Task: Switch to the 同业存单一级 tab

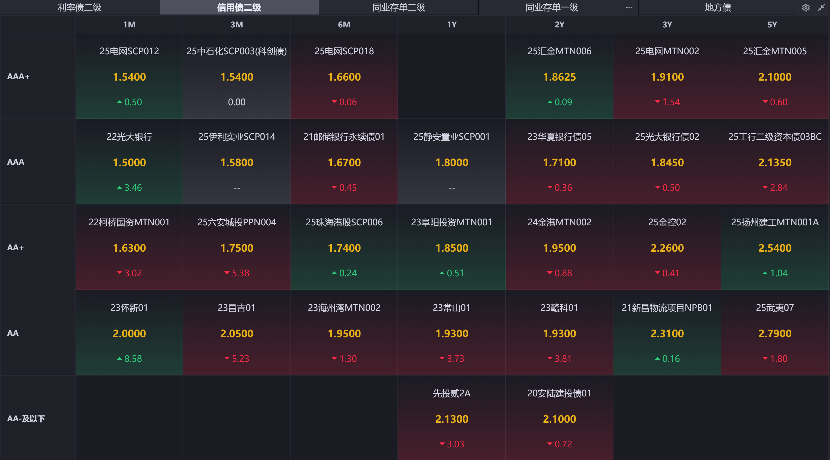Action: 552,7
